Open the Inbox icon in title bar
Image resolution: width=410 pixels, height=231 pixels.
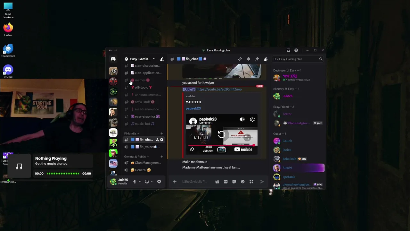pyautogui.click(x=288, y=50)
